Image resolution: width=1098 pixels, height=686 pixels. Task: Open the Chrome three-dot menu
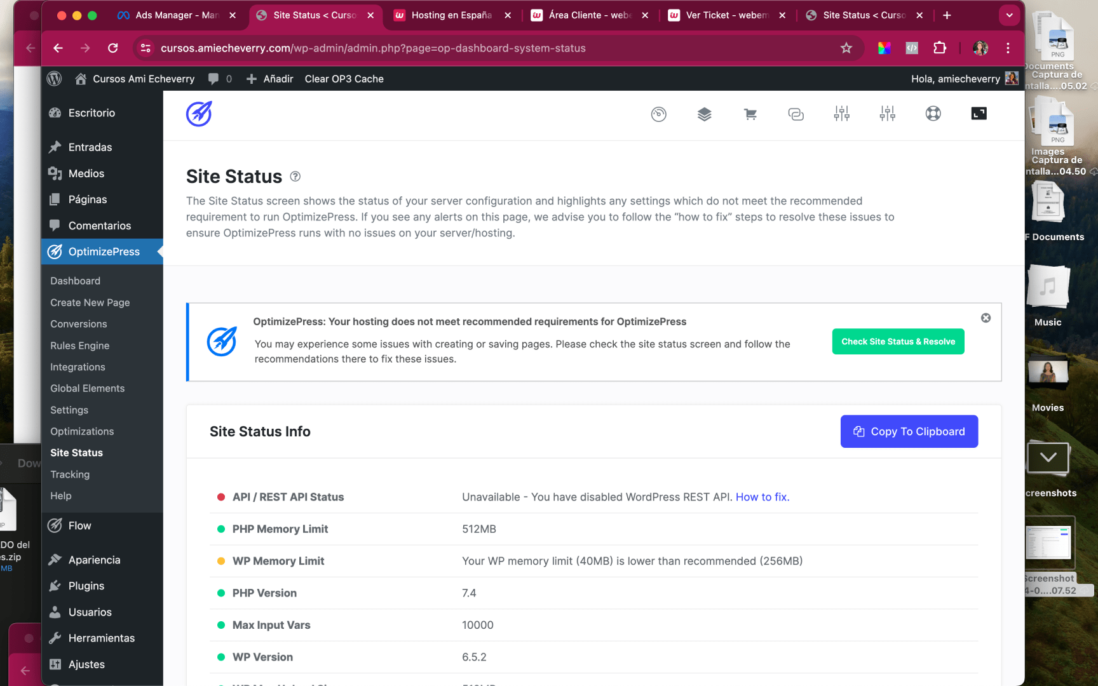pos(1008,48)
